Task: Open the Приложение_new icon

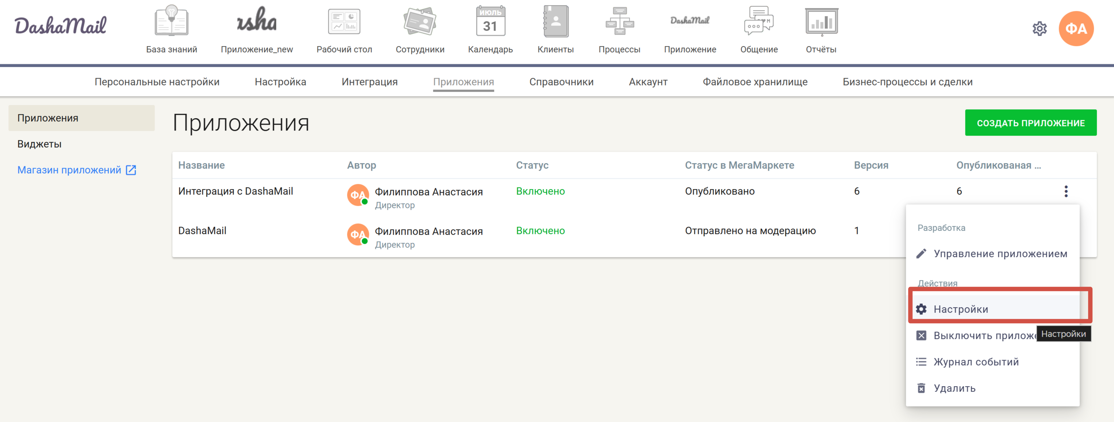Action: [x=257, y=20]
